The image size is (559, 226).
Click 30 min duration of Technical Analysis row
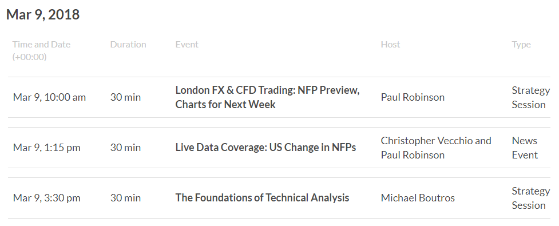click(125, 198)
